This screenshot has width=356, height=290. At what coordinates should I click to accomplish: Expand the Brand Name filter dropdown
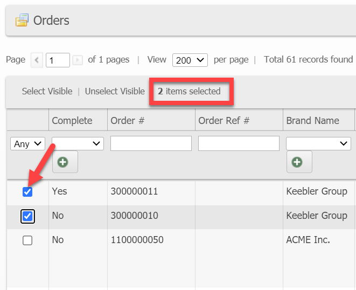click(318, 143)
